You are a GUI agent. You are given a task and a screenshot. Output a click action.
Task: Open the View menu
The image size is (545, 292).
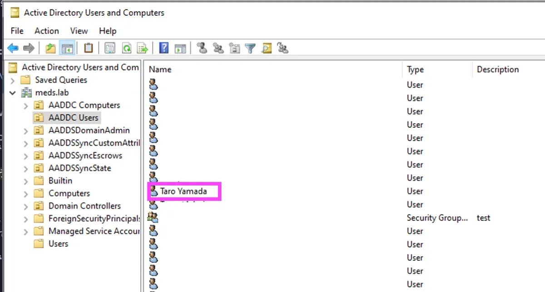pyautogui.click(x=79, y=31)
